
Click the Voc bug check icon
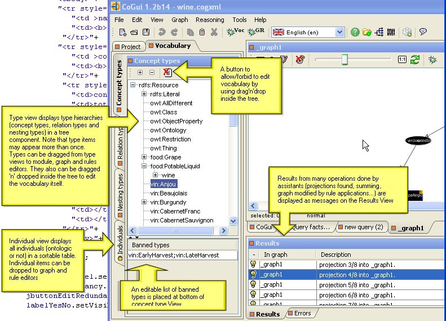[235, 32]
